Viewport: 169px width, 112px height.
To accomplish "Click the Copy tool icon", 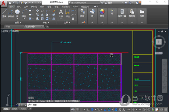I will click(37, 15).
